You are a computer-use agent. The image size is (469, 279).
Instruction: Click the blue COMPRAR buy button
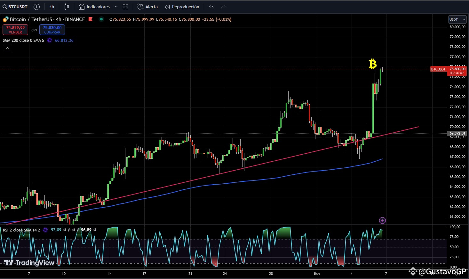pyautogui.click(x=52, y=30)
